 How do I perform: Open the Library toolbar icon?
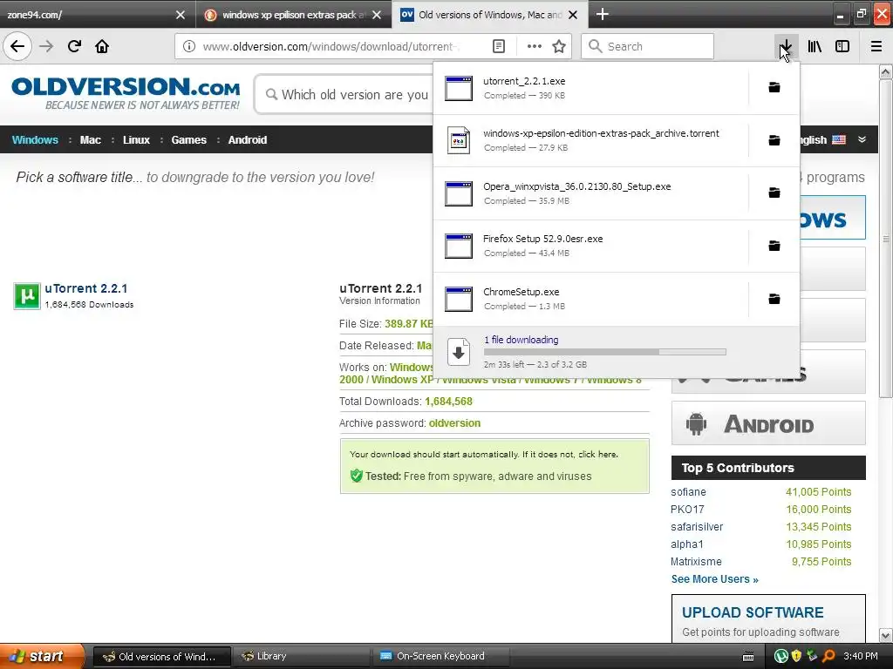pyautogui.click(x=815, y=46)
